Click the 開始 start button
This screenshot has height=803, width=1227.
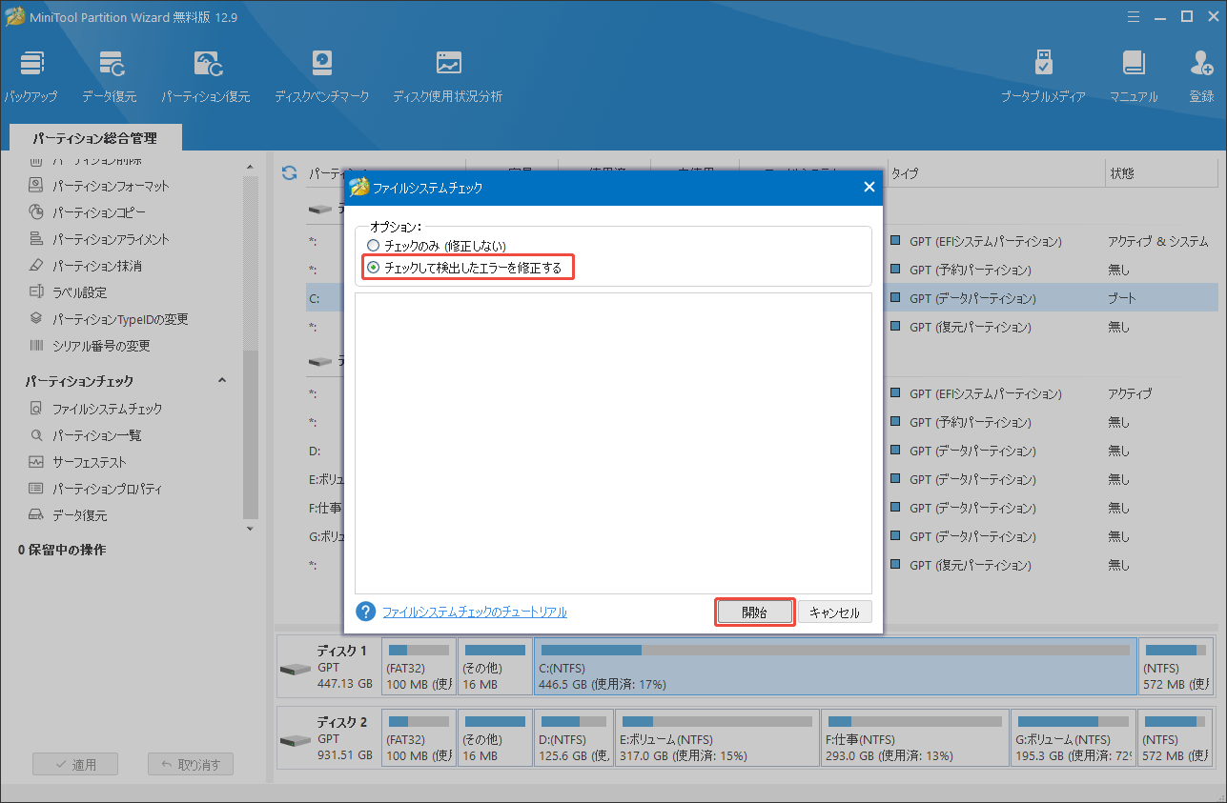point(754,611)
